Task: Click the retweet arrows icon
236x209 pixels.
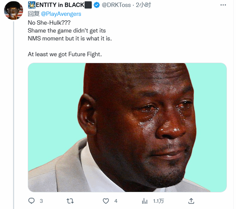Action: [x=70, y=201]
